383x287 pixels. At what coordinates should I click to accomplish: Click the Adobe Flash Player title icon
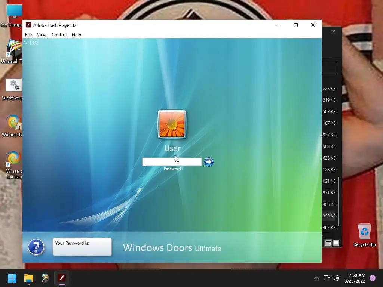click(x=28, y=25)
